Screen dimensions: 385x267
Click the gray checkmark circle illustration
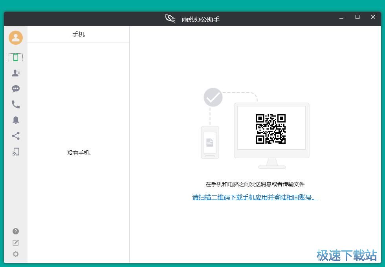pos(213,97)
